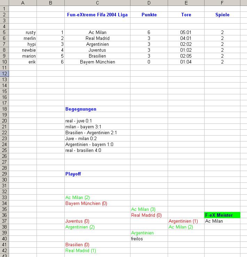Viewport: 247px width, 257px height.
Task: Click the 'milan - bayern 3:1' cell
Action: [97, 127]
